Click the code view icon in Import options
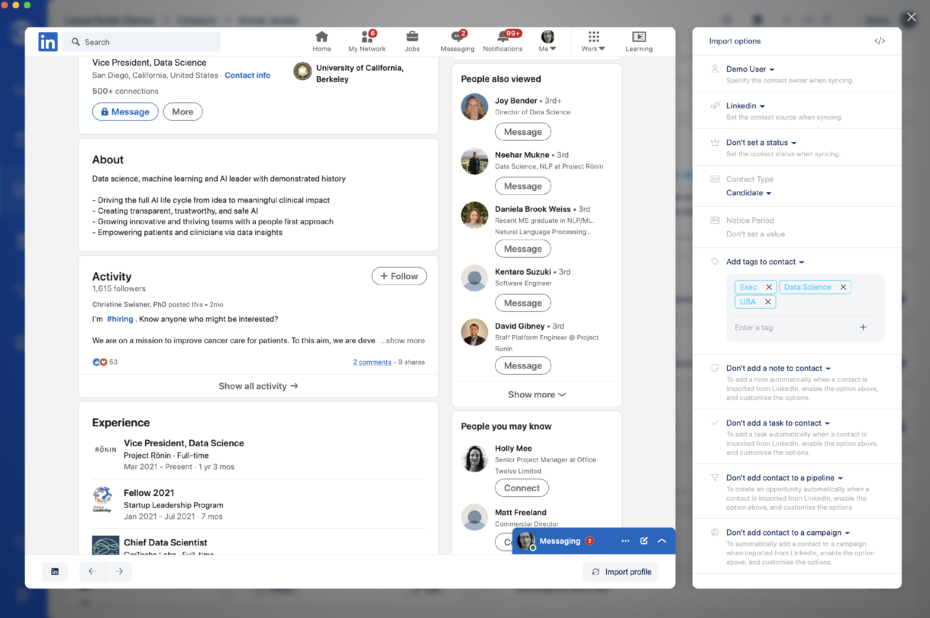Viewport: 930px width, 618px height. [x=879, y=41]
